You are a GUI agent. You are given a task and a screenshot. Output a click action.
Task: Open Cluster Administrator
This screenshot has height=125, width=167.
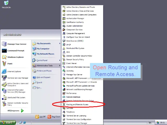coord(82,26)
